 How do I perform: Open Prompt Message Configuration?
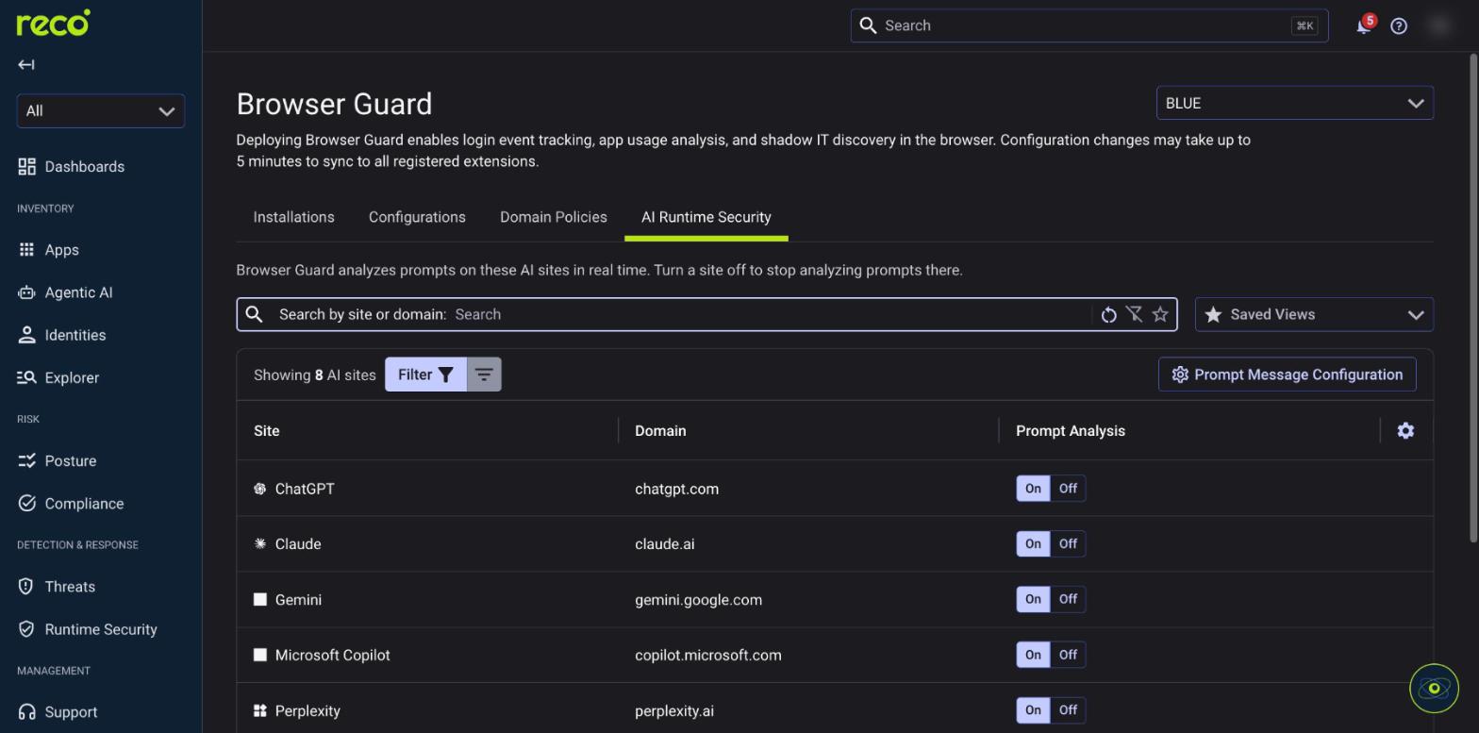(x=1288, y=375)
